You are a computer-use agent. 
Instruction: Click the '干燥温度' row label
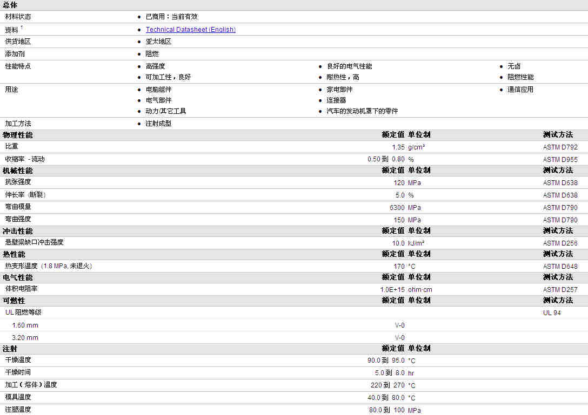(x=18, y=360)
